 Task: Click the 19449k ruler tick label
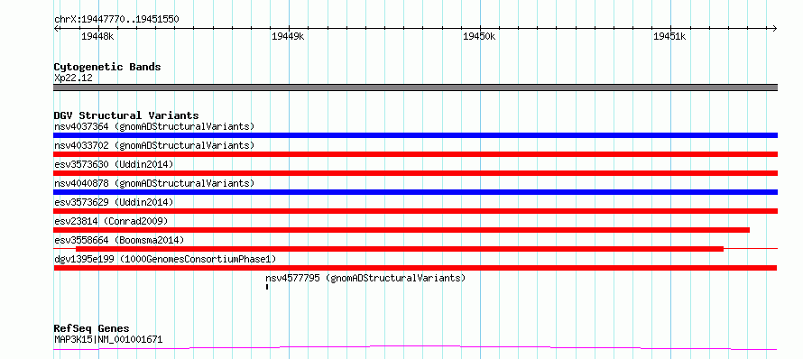point(288,36)
